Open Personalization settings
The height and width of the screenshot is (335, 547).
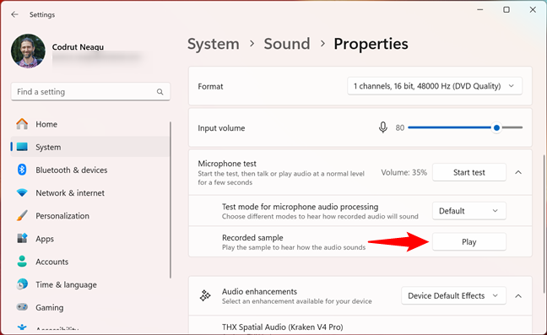click(90, 216)
